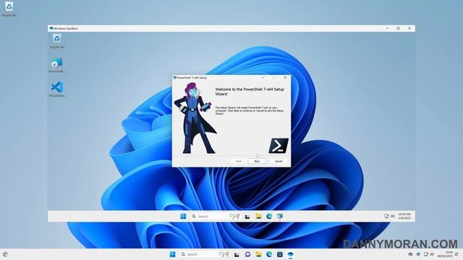This screenshot has height=260, width=463.
Task: Click the Windows Sandbox title bar icon
Action: (x=51, y=28)
